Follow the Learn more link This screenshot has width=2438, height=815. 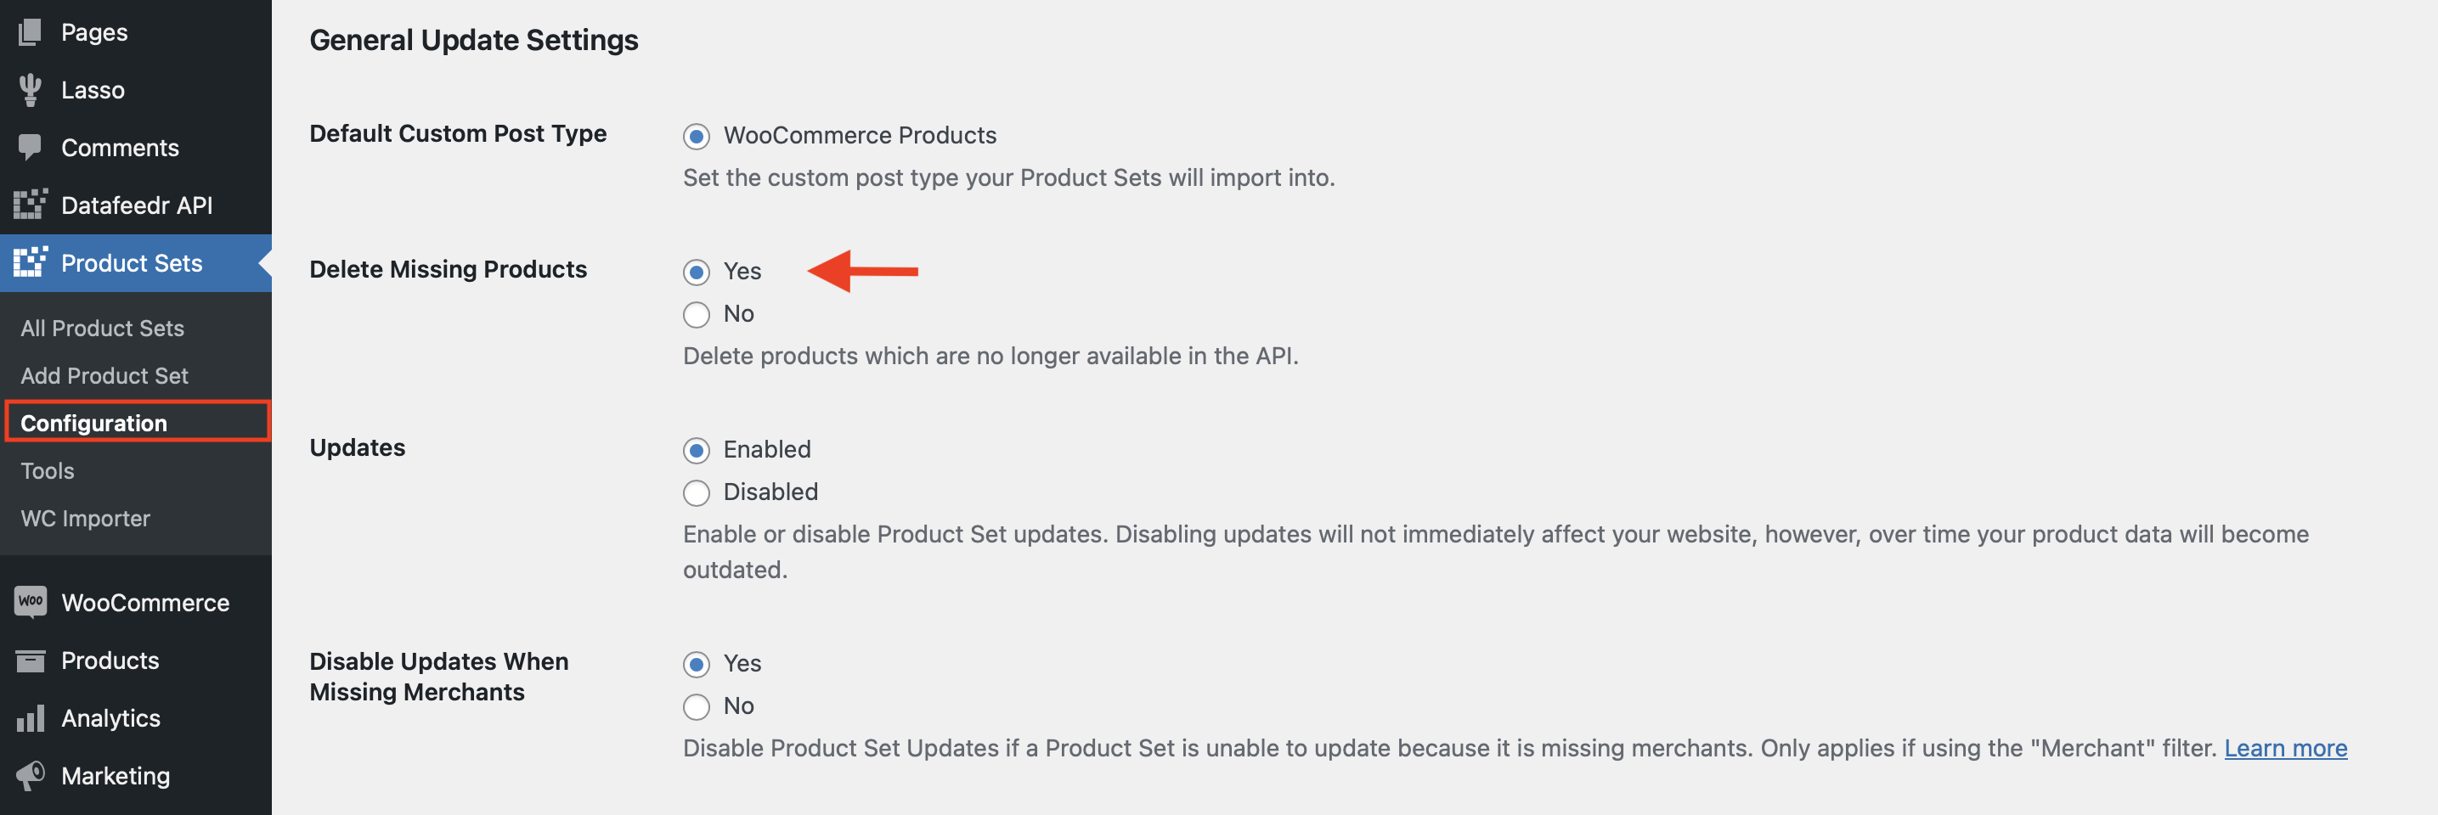(x=2285, y=748)
